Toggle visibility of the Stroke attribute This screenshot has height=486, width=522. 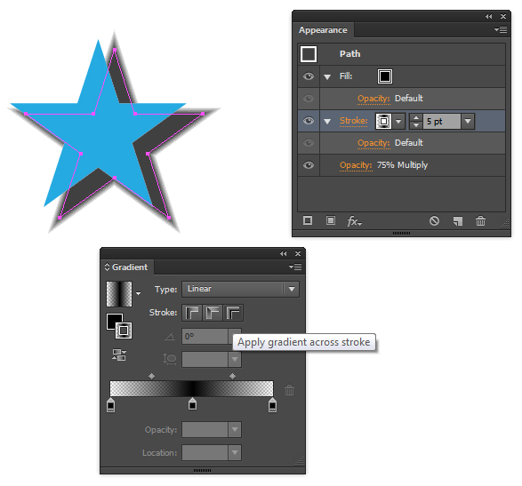tap(309, 121)
